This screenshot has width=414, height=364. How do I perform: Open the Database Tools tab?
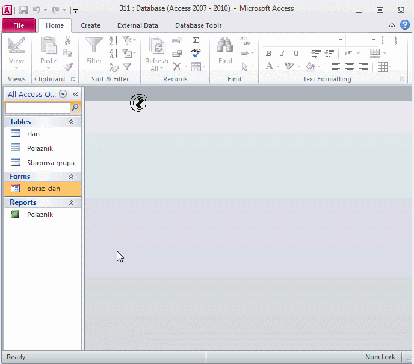198,25
